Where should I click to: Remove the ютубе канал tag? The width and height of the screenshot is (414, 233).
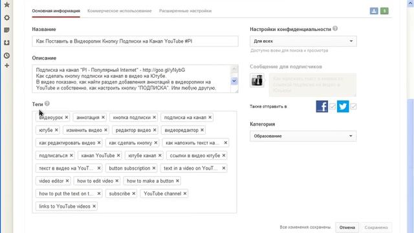tap(160, 155)
